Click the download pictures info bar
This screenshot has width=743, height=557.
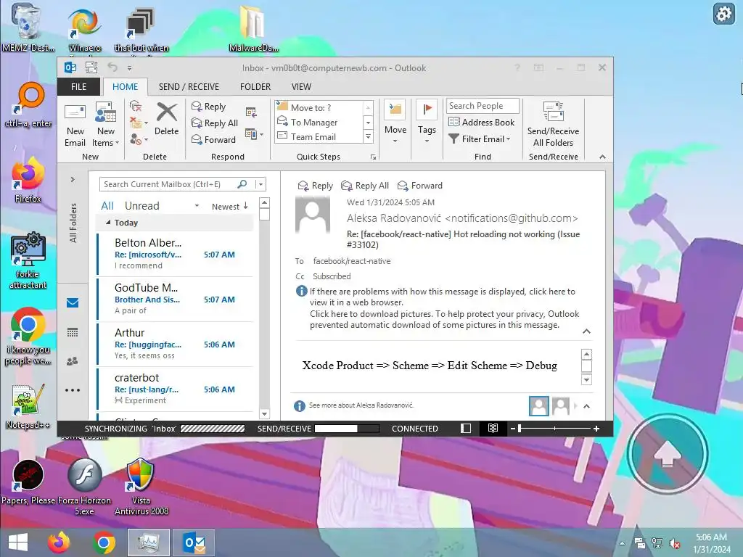(445, 319)
